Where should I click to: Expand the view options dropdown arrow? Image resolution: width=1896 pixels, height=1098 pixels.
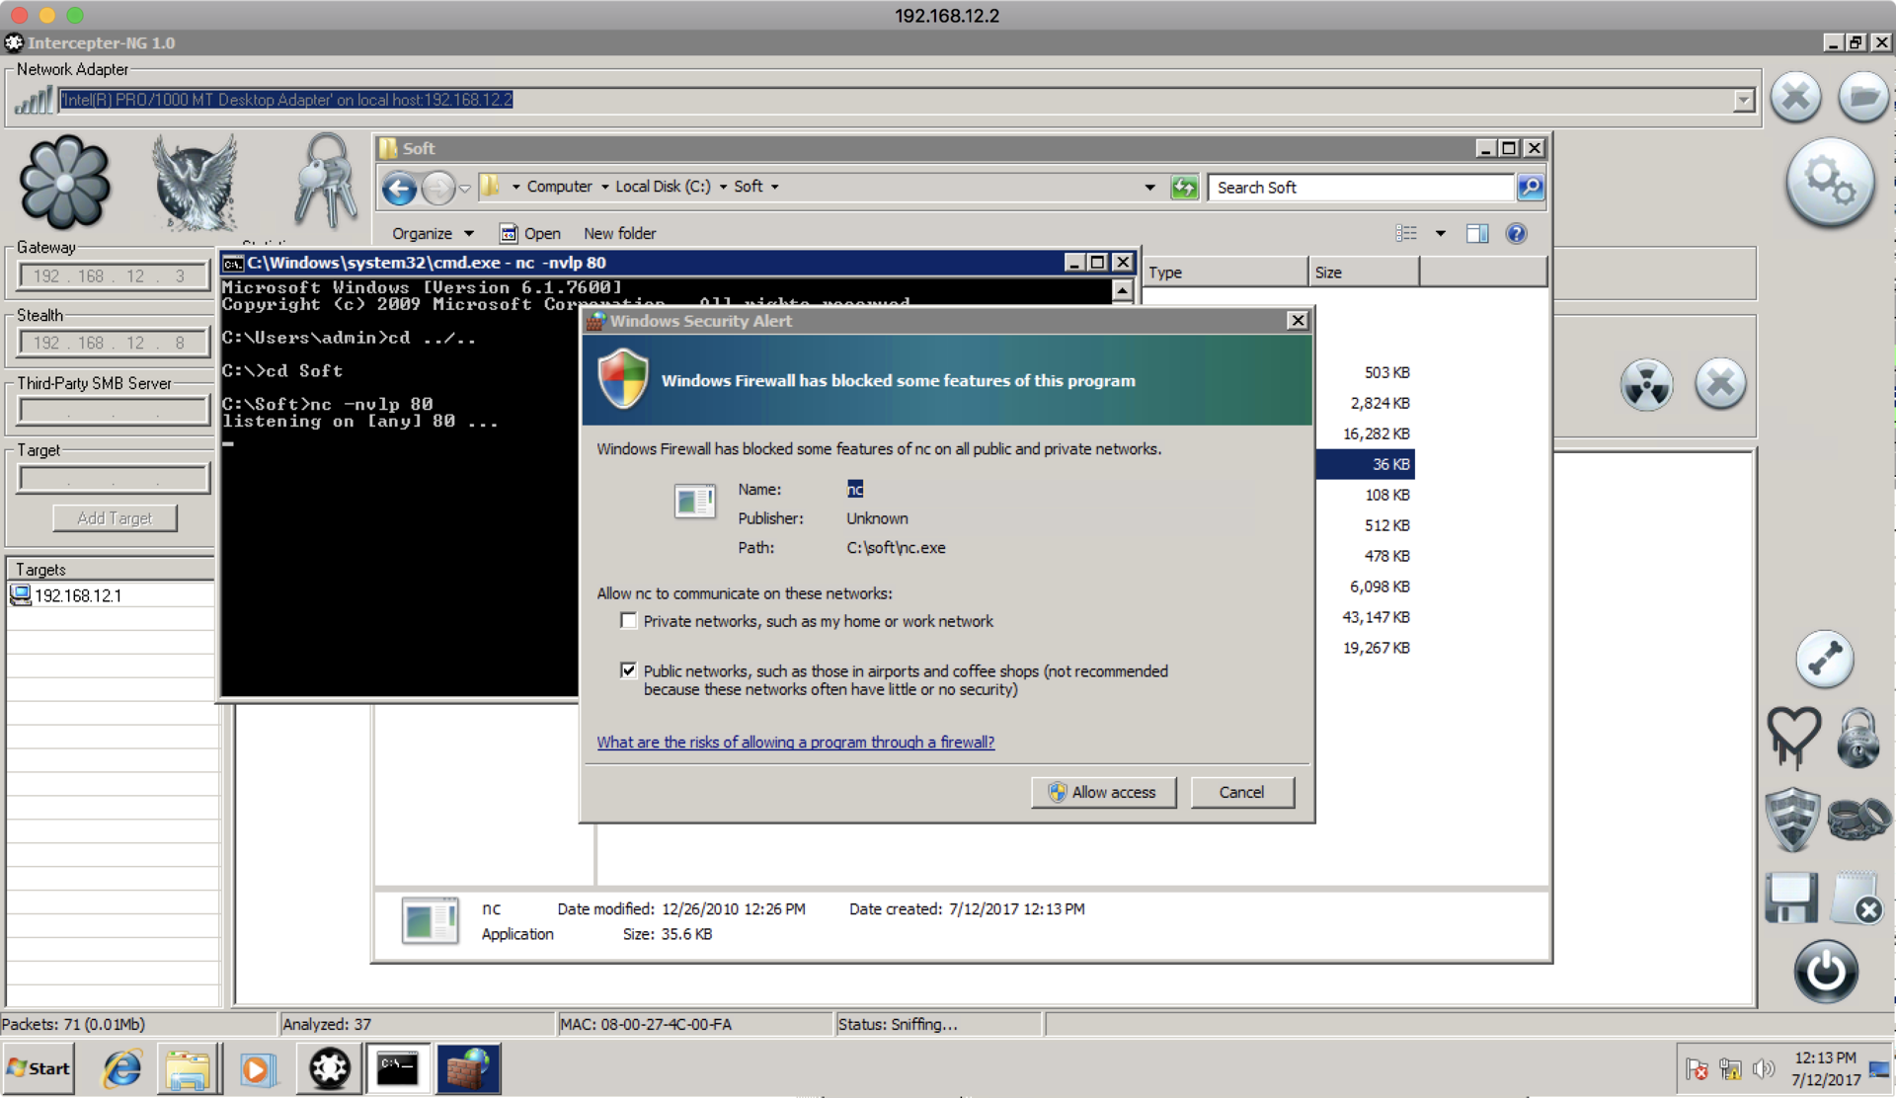(x=1441, y=234)
